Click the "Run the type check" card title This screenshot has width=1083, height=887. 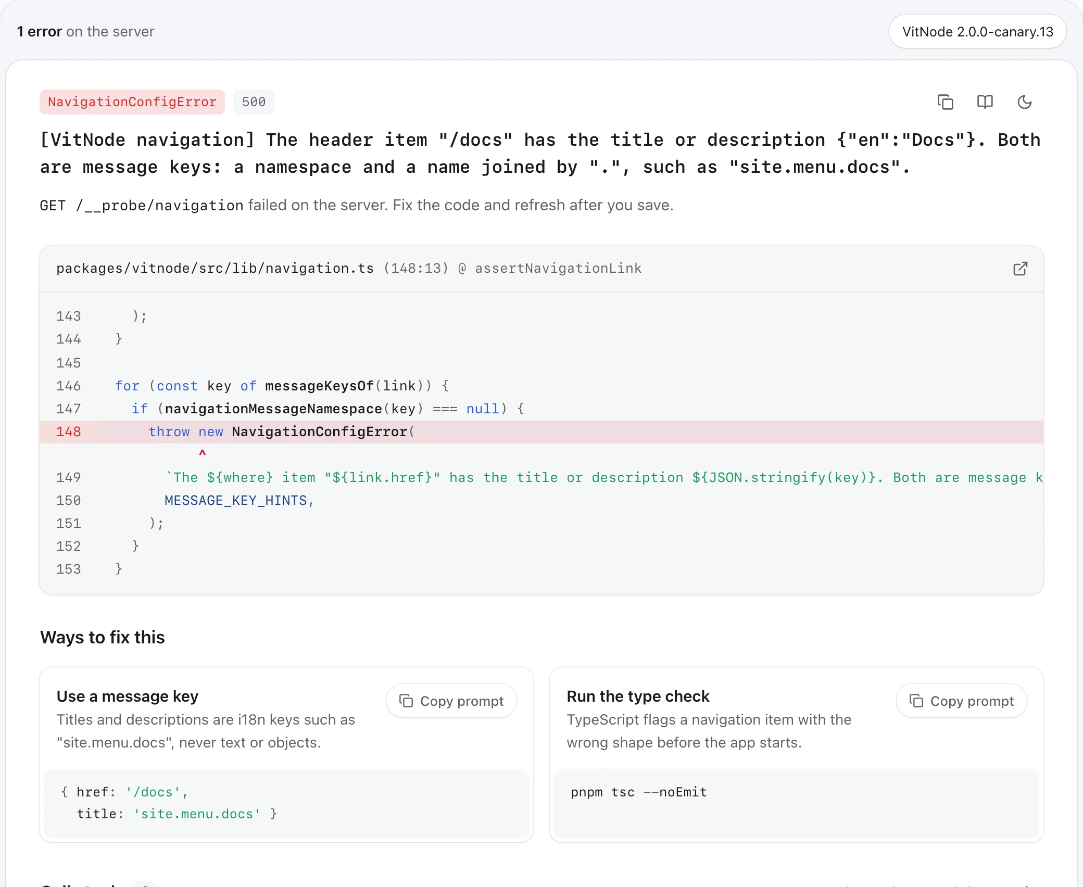(638, 696)
